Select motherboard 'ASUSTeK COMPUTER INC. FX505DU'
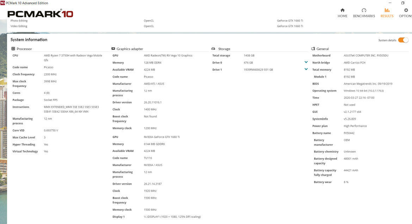This screenshot has height=224, width=412. click(x=366, y=55)
